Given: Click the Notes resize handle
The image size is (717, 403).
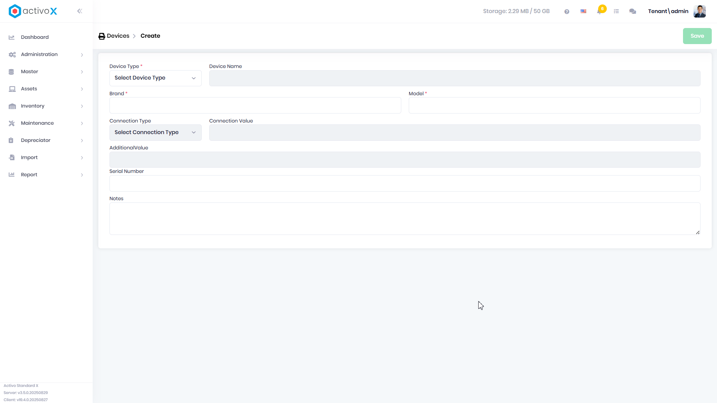Looking at the screenshot, I should pyautogui.click(x=698, y=232).
